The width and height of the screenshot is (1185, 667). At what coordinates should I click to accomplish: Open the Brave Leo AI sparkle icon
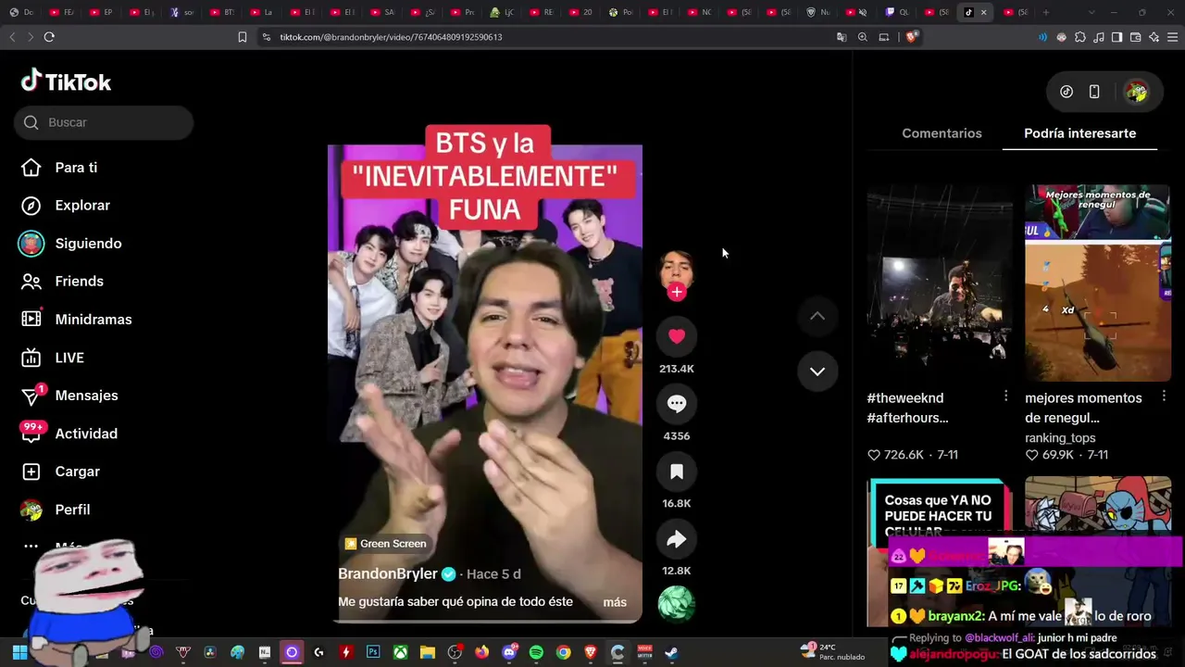(x=1154, y=37)
